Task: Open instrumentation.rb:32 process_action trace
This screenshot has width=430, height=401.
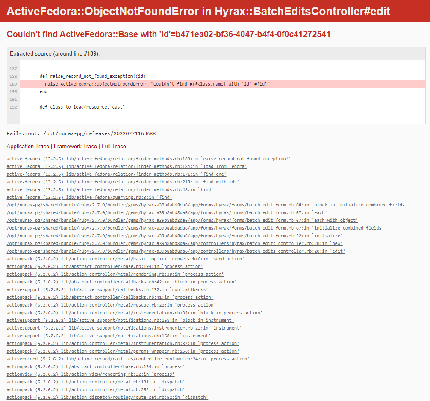Action: pyautogui.click(x=123, y=343)
